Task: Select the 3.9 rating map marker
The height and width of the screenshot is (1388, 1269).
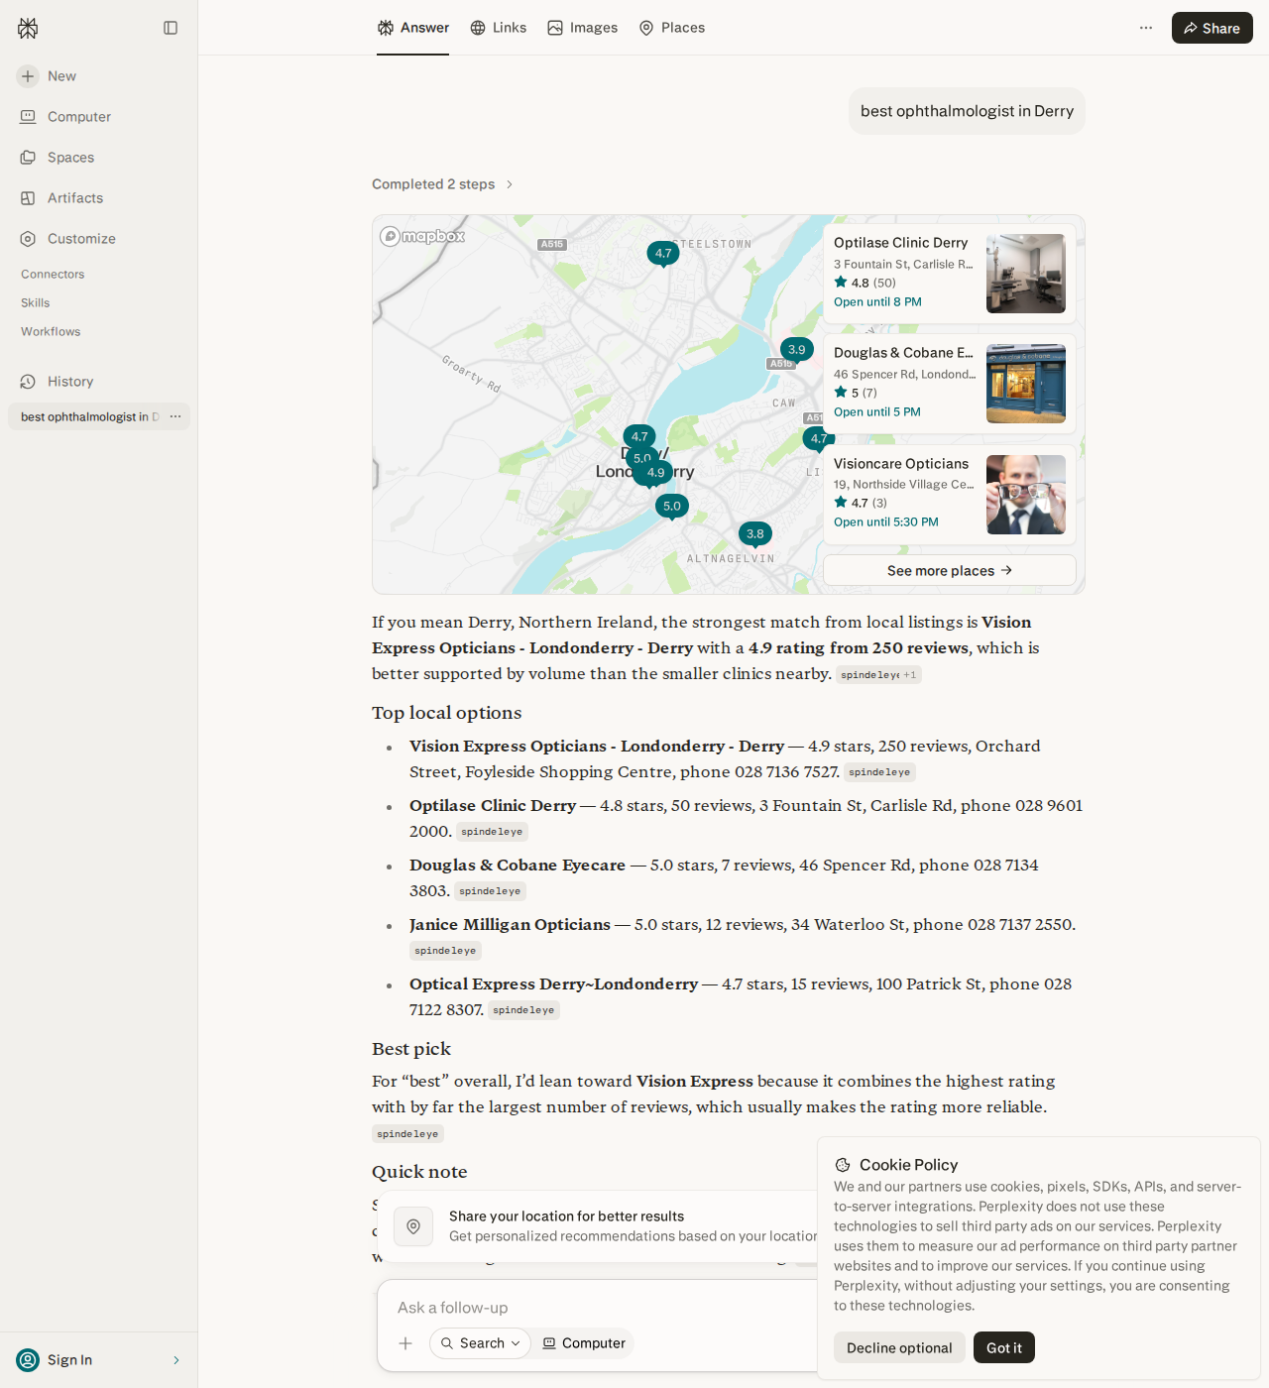Action: pos(796,350)
